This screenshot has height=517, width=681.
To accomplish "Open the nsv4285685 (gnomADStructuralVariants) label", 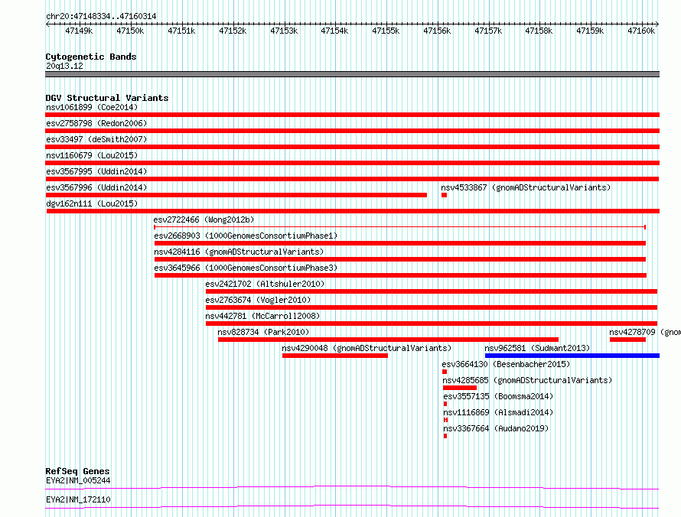I will (x=527, y=380).
